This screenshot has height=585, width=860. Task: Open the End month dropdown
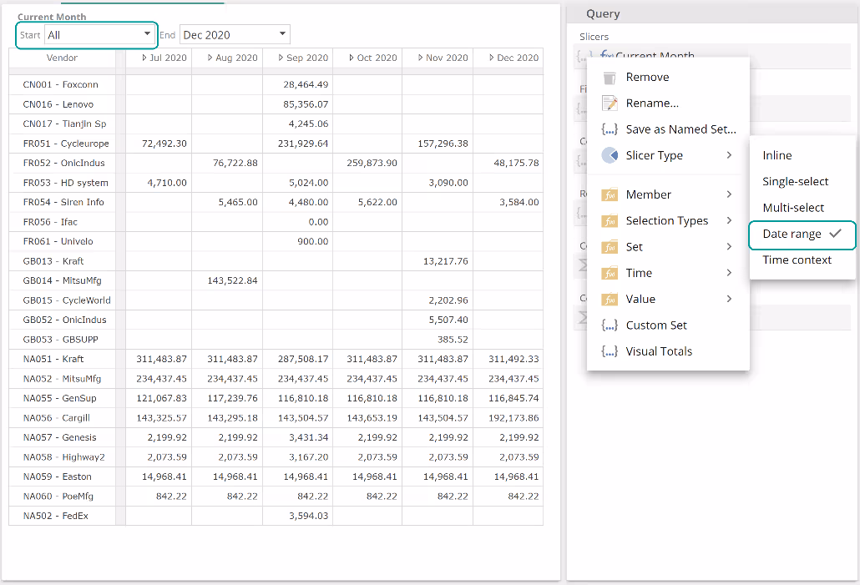click(283, 34)
